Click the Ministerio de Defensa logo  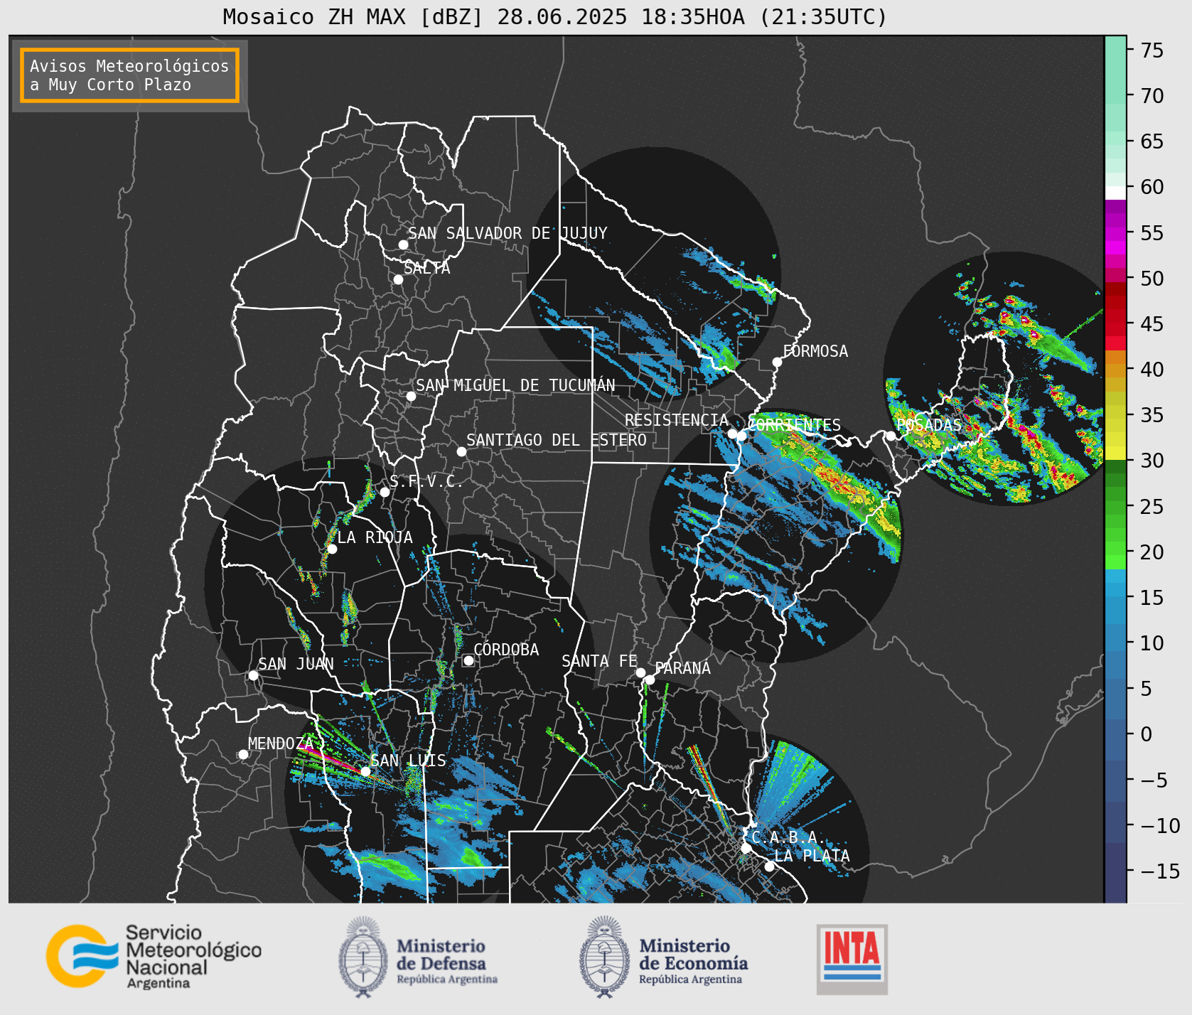(x=418, y=957)
